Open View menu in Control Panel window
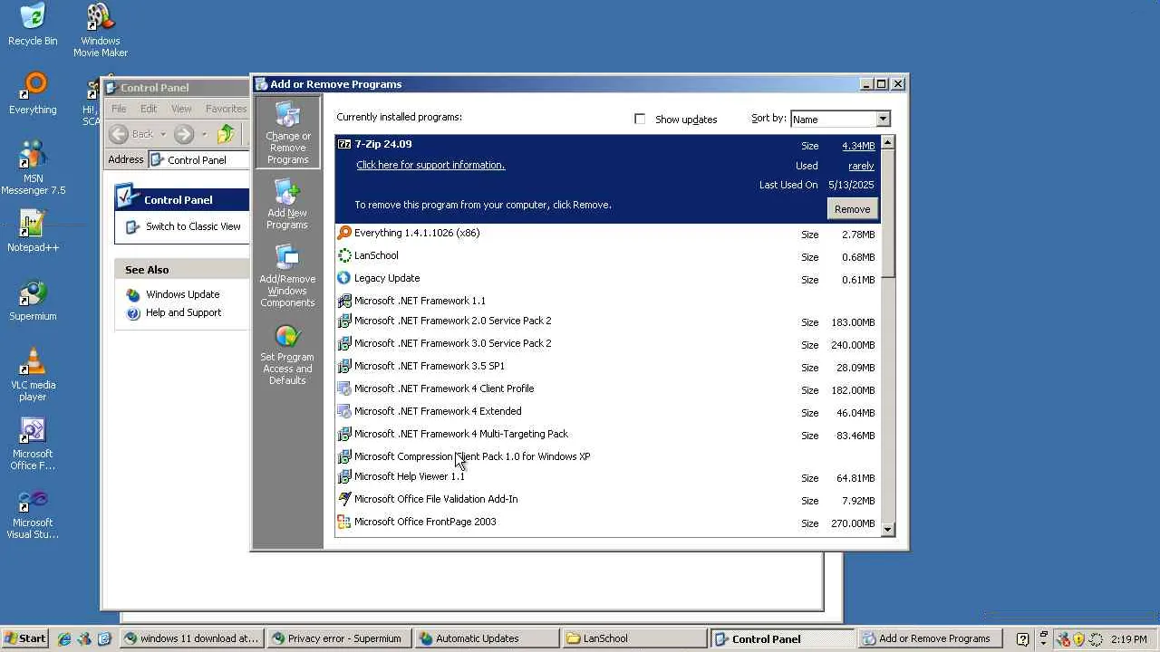Image resolution: width=1160 pixels, height=652 pixels. point(181,109)
